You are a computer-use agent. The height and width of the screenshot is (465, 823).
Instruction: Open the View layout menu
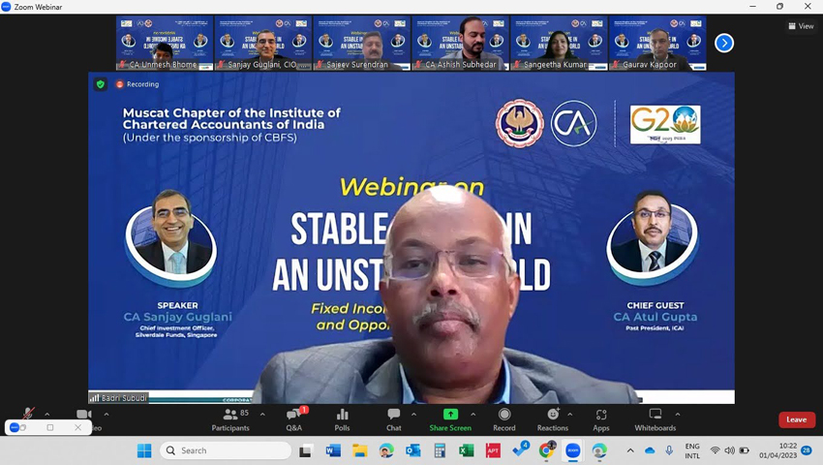tap(801, 26)
